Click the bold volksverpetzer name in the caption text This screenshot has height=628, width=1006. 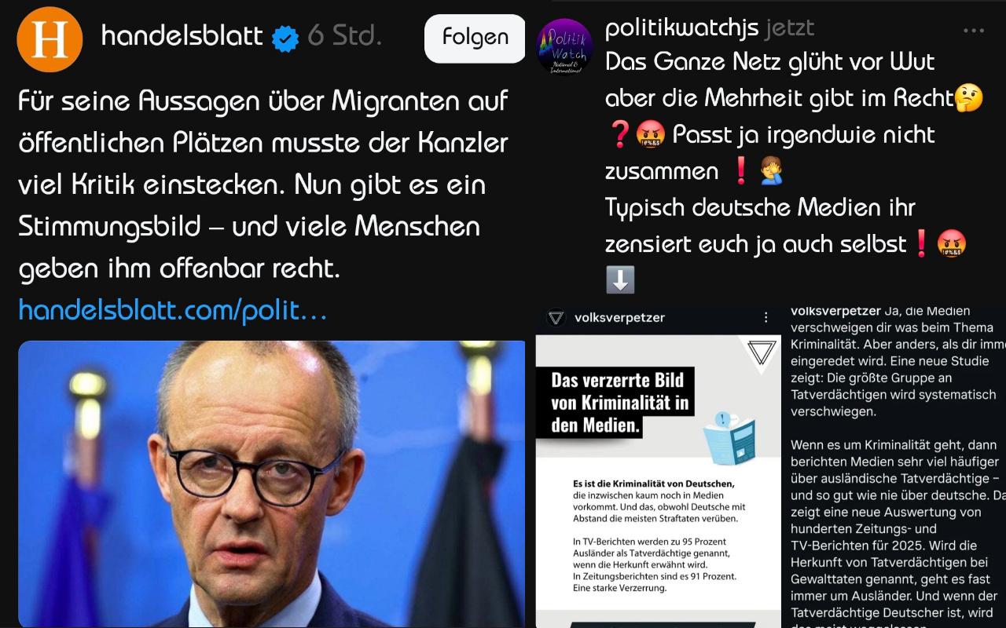(x=836, y=311)
